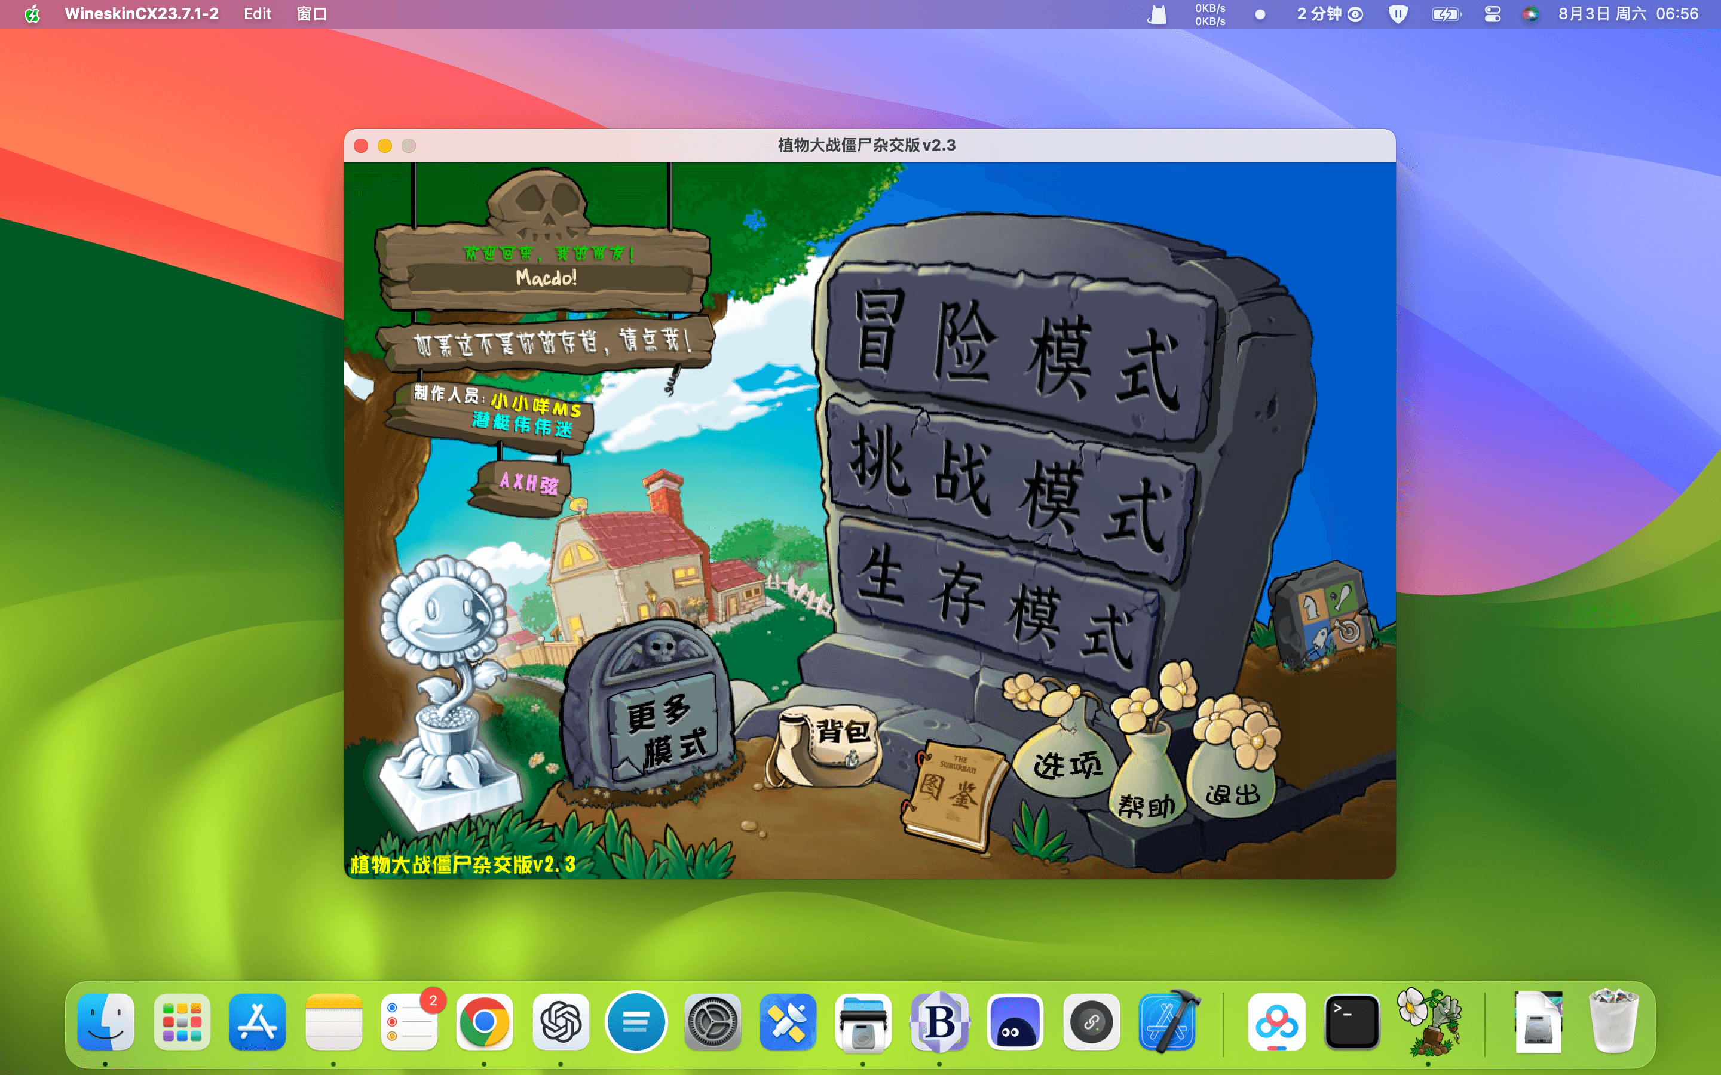The image size is (1721, 1075).
Task: Click the network speed 0KB/s indicator
Action: [1209, 14]
